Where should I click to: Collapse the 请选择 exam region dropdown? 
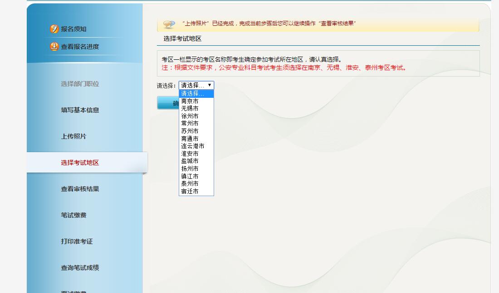pos(196,85)
